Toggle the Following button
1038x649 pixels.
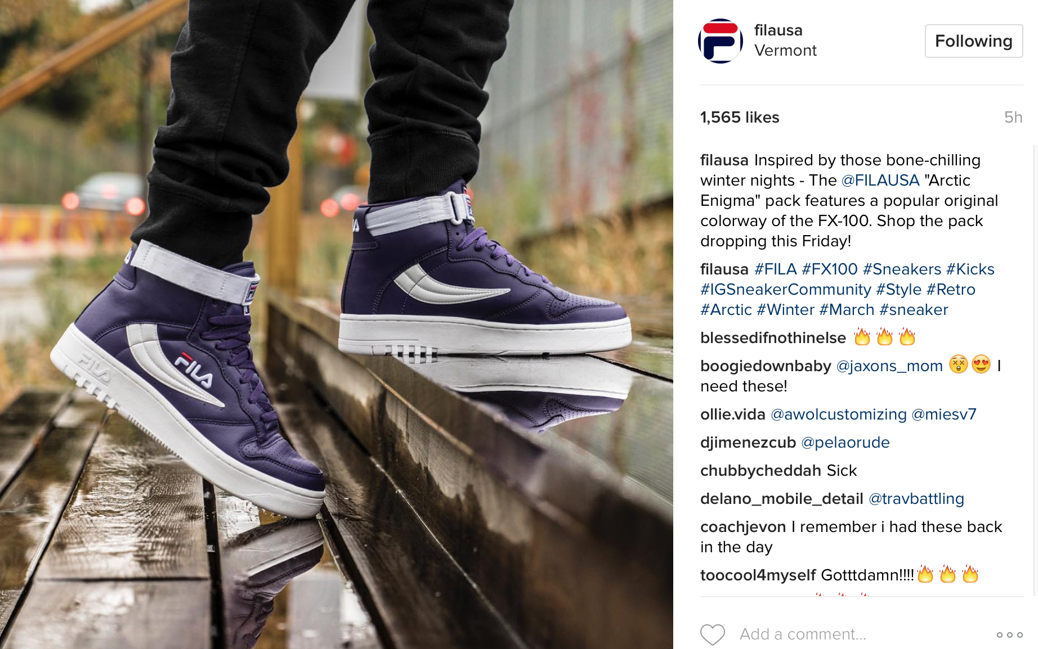click(x=974, y=41)
